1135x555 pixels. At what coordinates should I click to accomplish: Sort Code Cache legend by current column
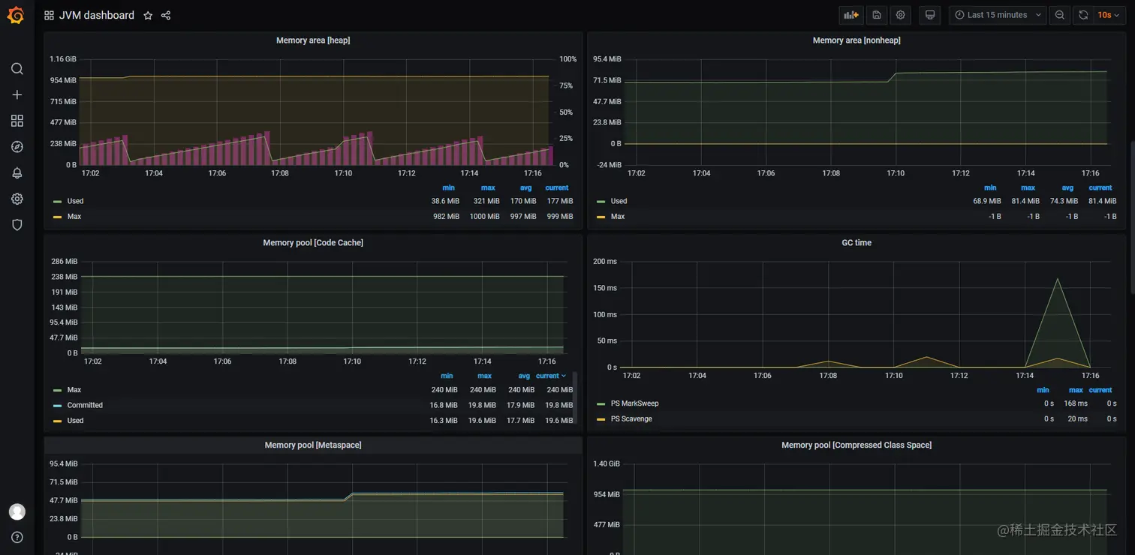[x=551, y=376]
